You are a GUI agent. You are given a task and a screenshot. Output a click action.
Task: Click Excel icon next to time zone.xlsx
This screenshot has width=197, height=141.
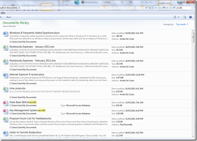tap(5, 90)
